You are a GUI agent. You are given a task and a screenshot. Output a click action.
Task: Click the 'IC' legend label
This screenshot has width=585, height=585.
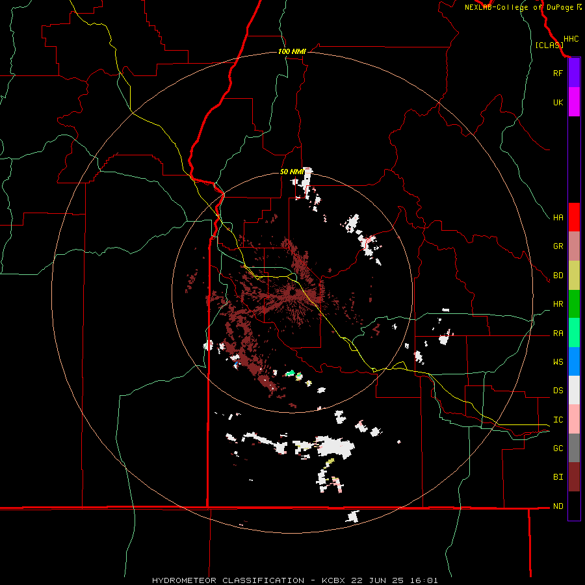[x=558, y=420]
